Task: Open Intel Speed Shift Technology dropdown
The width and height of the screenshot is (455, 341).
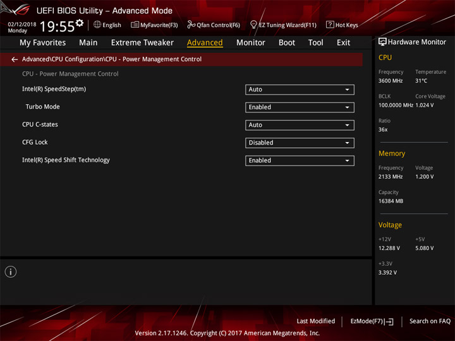Action: click(300, 160)
